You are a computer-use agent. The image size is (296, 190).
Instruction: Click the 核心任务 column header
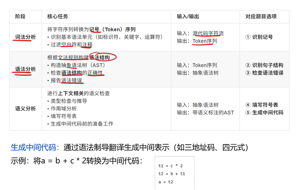click(x=57, y=16)
